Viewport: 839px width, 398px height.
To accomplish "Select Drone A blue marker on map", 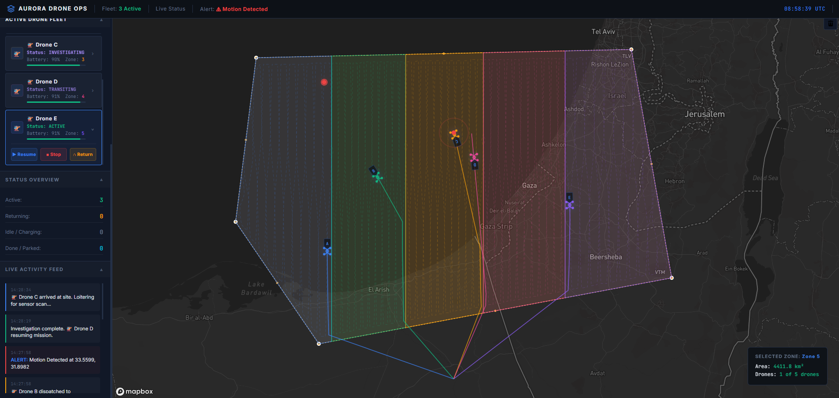I will tap(327, 251).
